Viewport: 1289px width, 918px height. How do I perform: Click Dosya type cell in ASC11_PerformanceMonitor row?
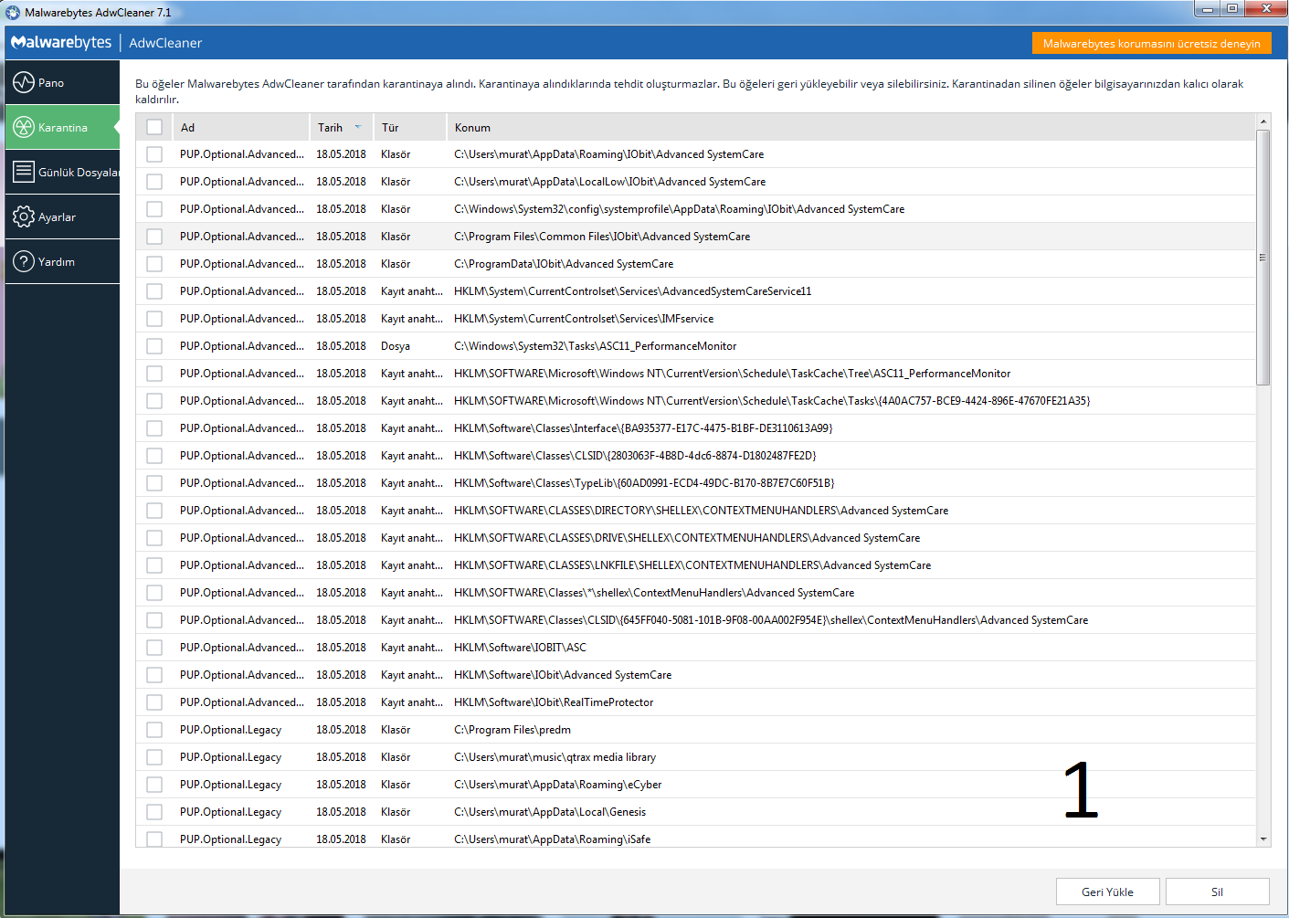[x=396, y=346]
